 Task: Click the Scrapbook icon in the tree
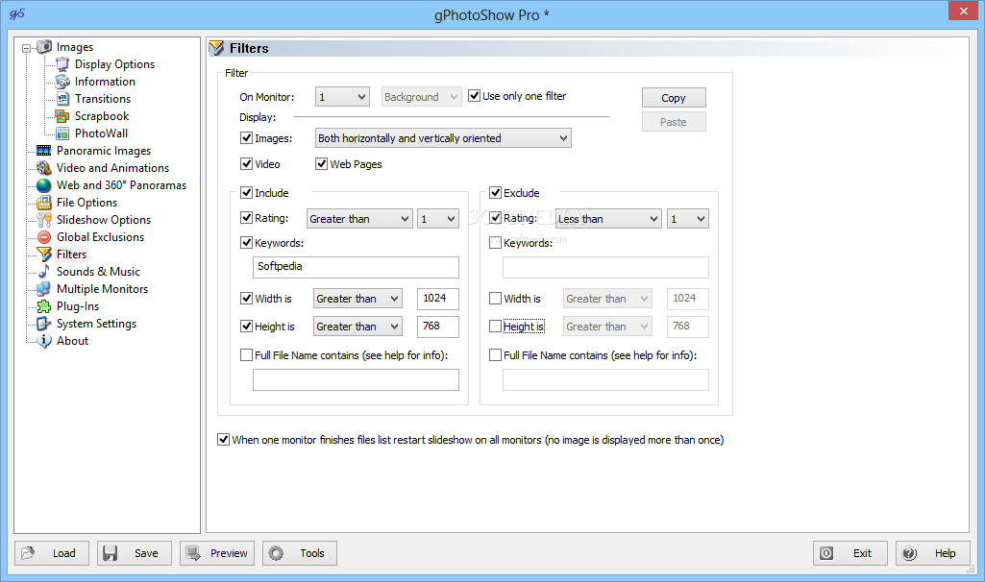(x=62, y=116)
